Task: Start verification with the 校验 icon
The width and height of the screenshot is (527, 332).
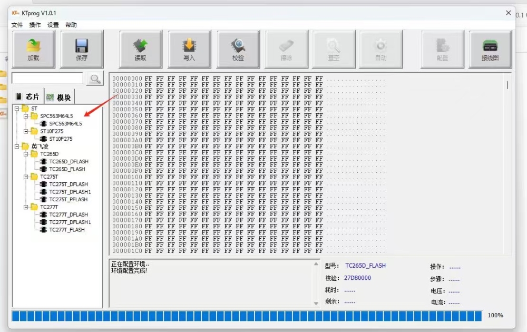Action: pyautogui.click(x=238, y=48)
